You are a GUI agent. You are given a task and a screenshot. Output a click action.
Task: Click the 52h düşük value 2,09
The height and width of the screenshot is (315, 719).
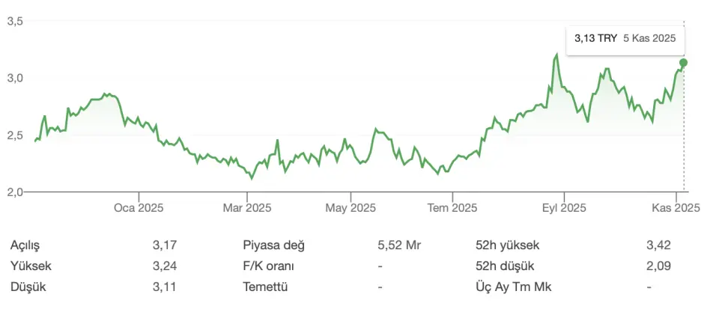pos(658,266)
